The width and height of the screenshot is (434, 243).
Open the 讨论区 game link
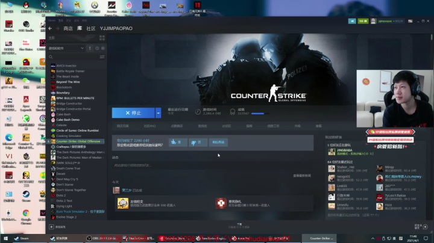coord(227,126)
